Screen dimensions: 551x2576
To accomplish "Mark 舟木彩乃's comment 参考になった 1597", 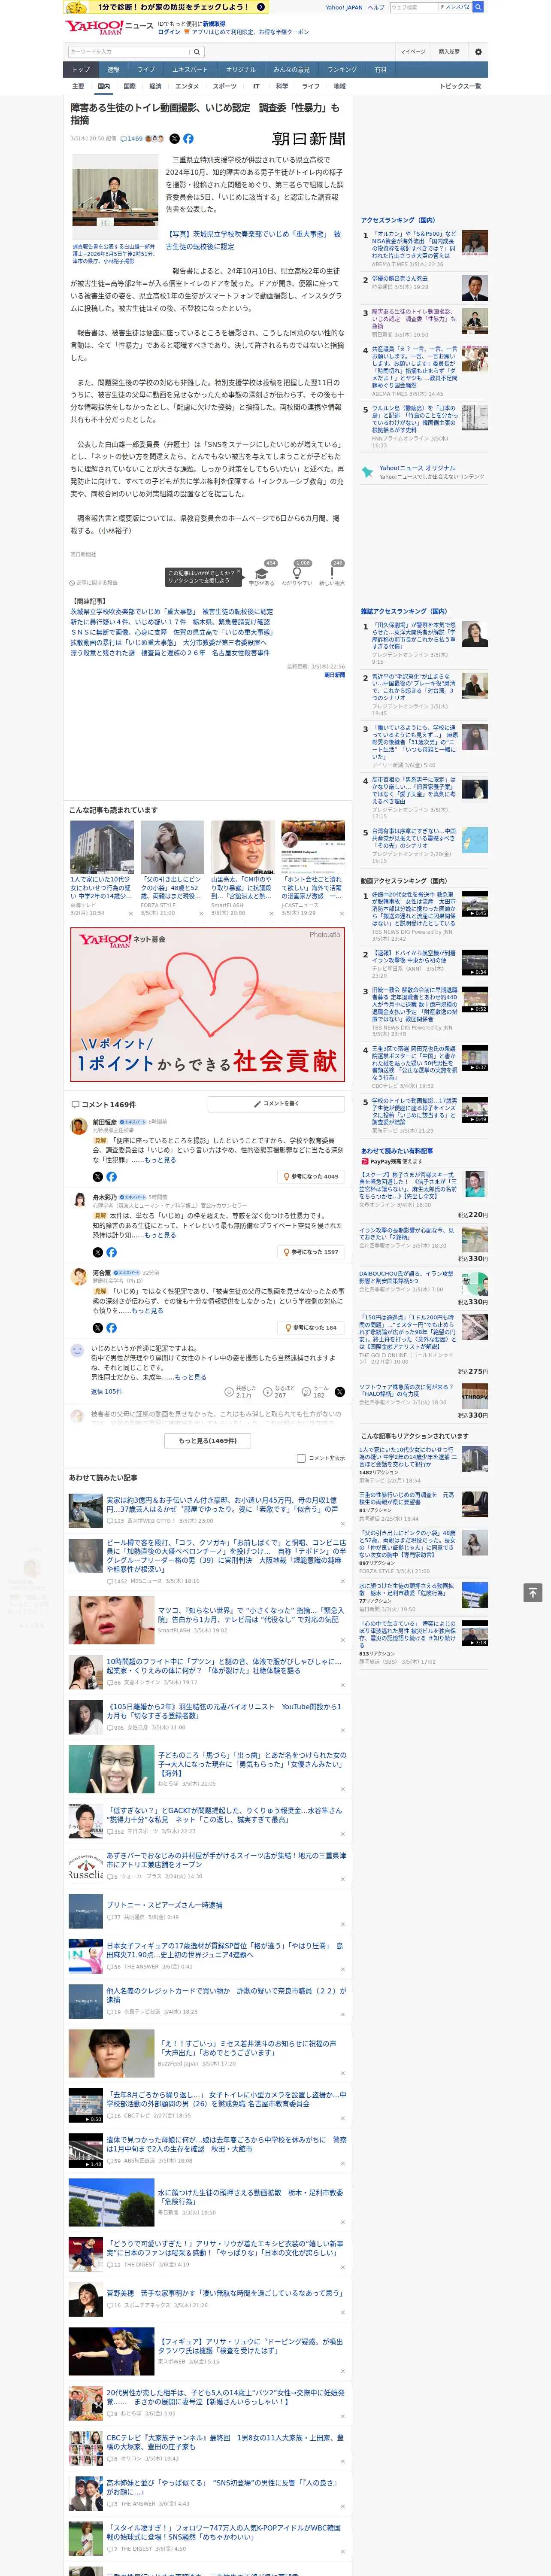I will [x=311, y=1252].
